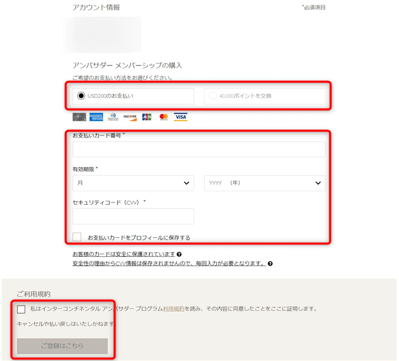Click the Mastercard logo
Screen dimensions: 399x361
click(x=163, y=117)
